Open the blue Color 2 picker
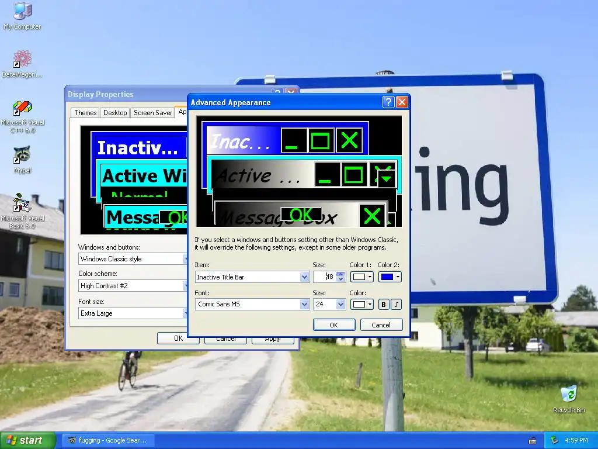The height and width of the screenshot is (449, 598). 390,277
